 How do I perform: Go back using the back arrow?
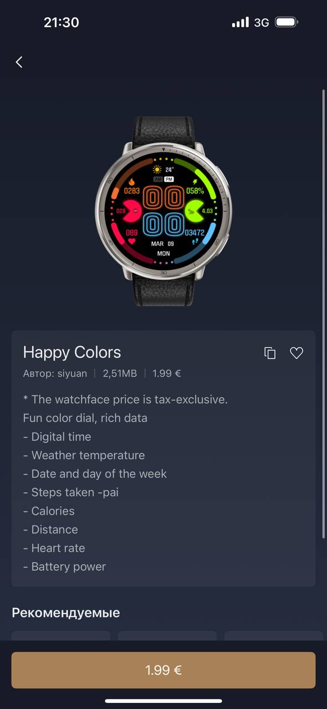[19, 62]
